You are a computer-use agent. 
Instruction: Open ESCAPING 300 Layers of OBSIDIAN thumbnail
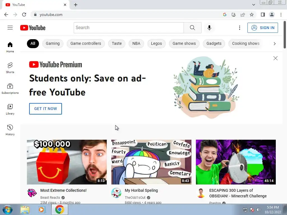pyautogui.click(x=236, y=162)
